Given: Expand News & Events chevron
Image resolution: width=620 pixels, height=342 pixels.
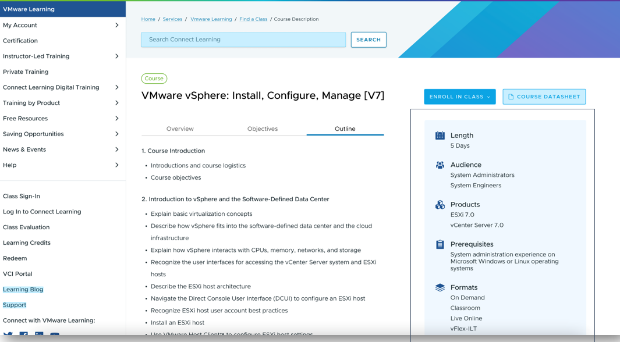Looking at the screenshot, I should 116,149.
